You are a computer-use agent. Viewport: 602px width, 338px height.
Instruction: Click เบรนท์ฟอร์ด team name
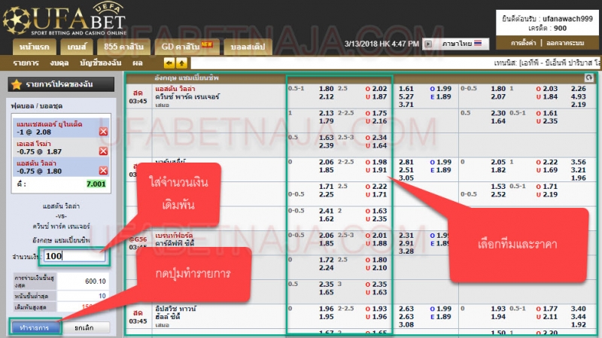(174, 236)
